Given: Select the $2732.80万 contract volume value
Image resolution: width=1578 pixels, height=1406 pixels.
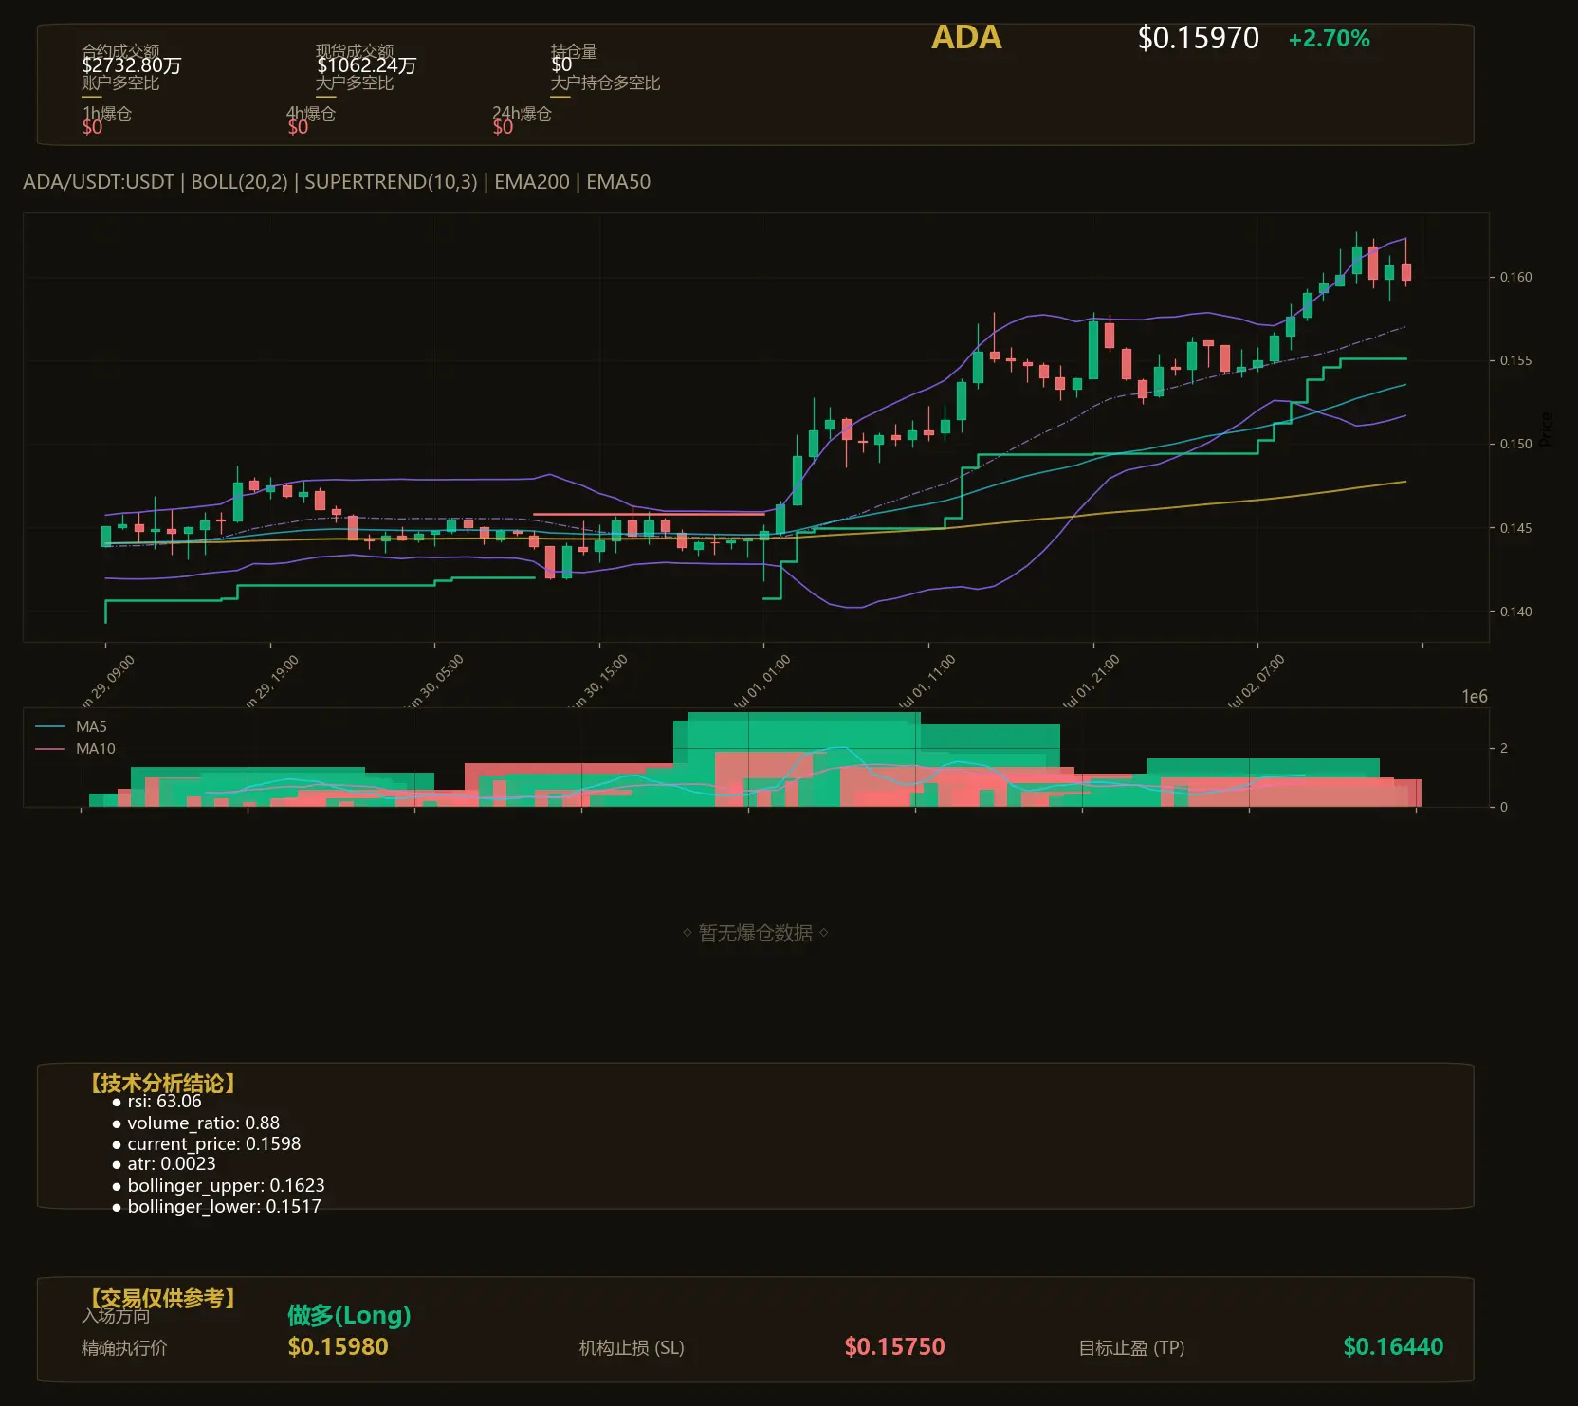Looking at the screenshot, I should point(131,65).
